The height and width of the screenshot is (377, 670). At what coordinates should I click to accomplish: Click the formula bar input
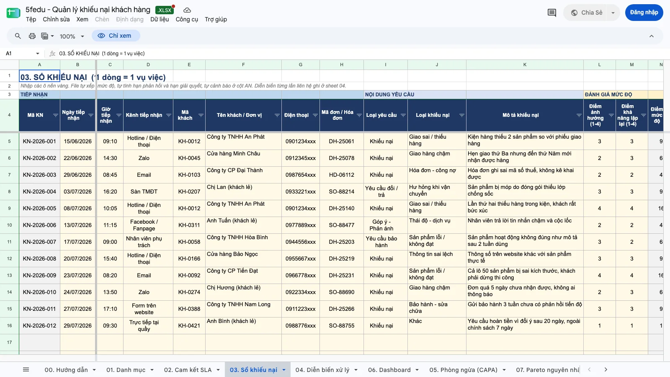(360, 54)
